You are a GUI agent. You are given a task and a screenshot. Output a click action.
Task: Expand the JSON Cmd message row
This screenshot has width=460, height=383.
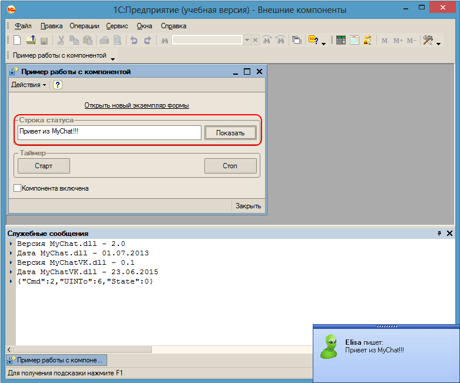click(12, 282)
